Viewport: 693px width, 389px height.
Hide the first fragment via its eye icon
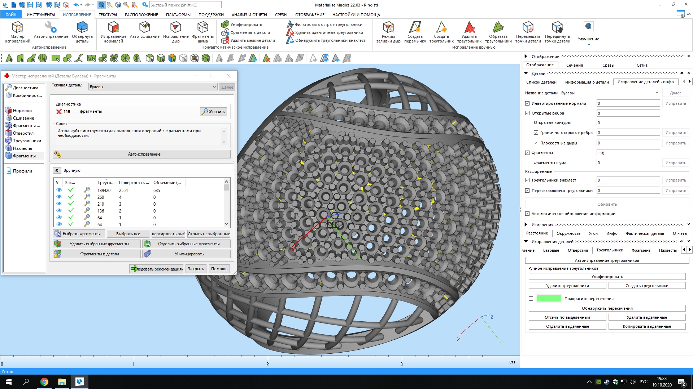coord(59,190)
